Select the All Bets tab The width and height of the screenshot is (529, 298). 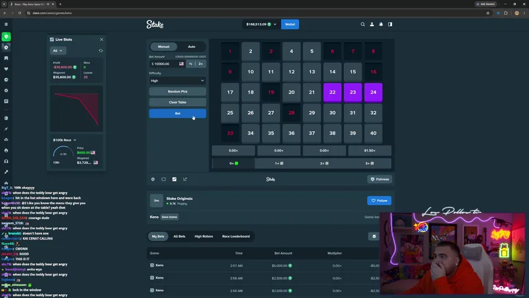179,237
